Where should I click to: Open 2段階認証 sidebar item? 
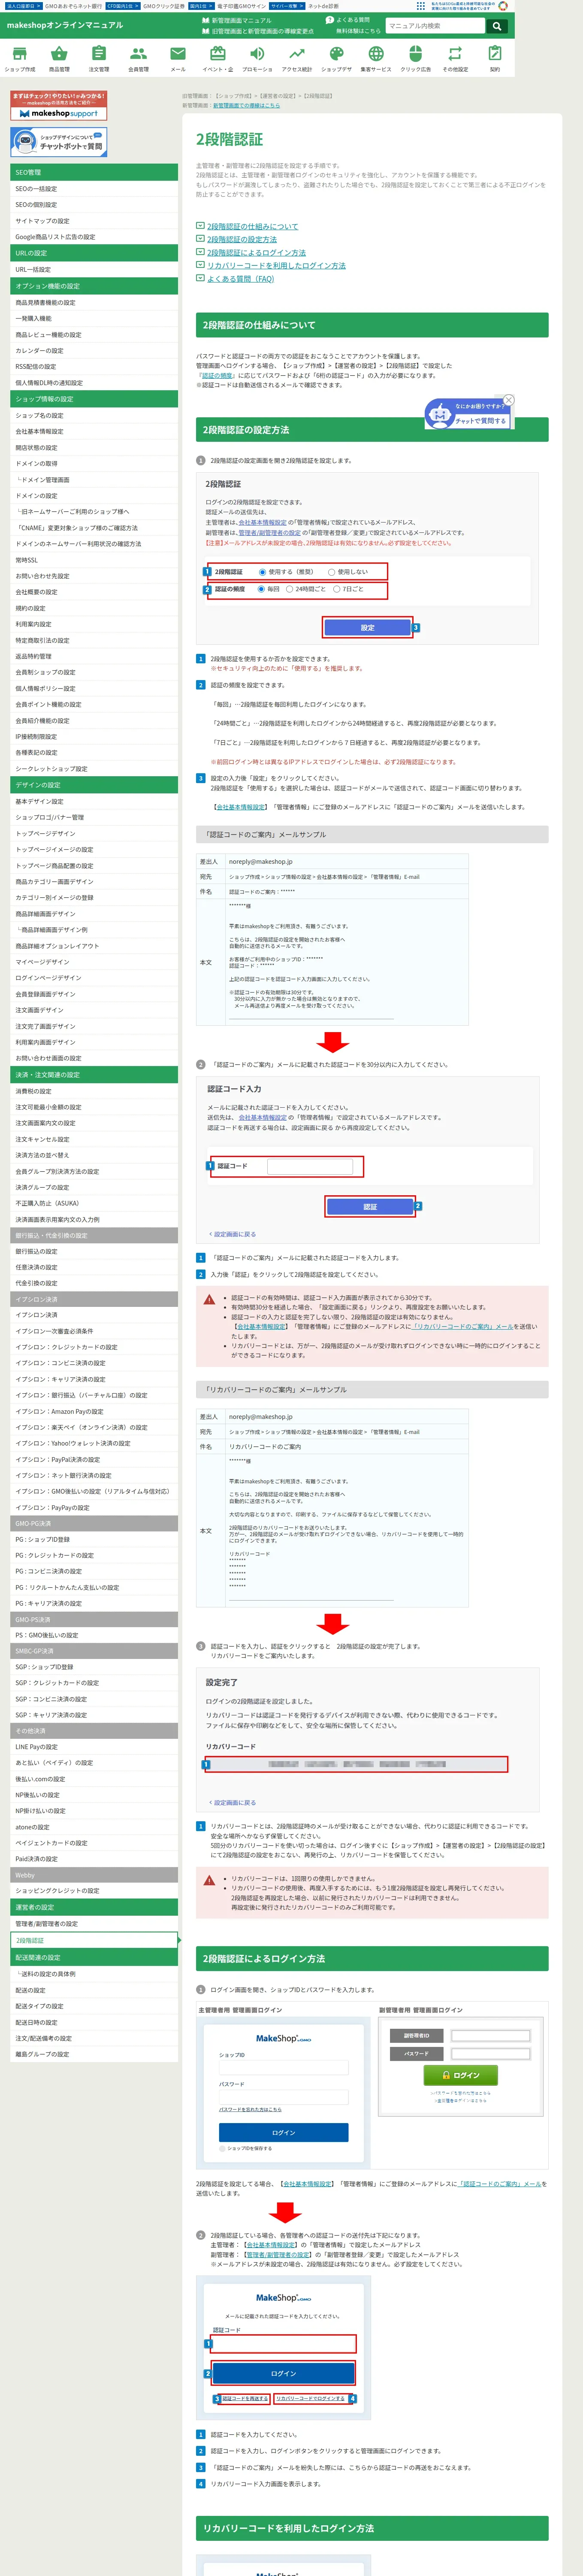click(x=94, y=1940)
